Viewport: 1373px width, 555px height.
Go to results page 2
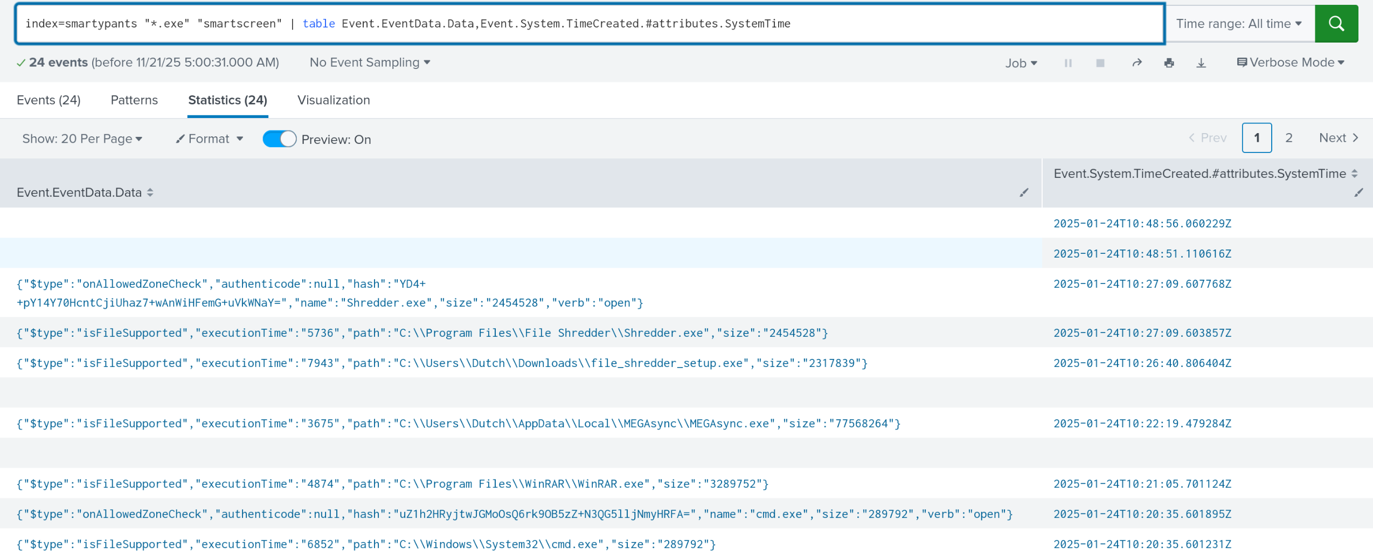pos(1288,138)
